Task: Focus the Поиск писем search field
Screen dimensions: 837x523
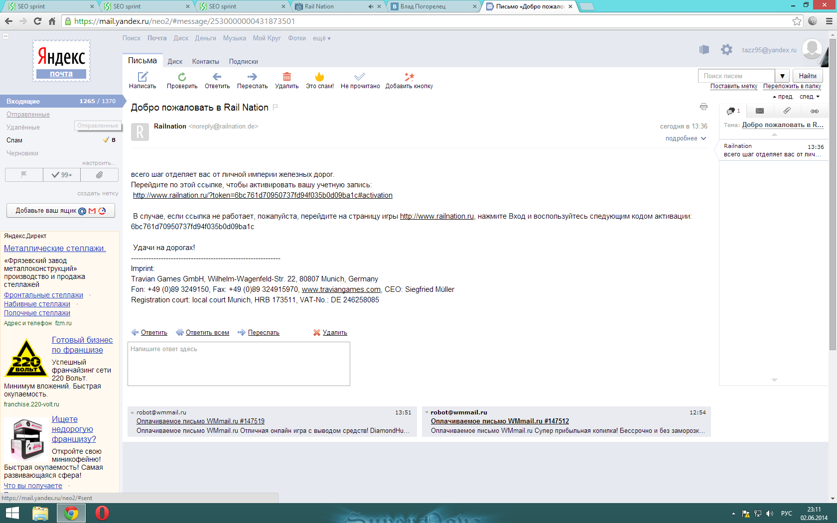Action: pyautogui.click(x=736, y=76)
